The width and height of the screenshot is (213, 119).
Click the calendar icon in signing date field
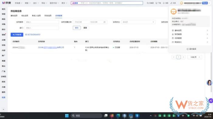click(x=104, y=22)
